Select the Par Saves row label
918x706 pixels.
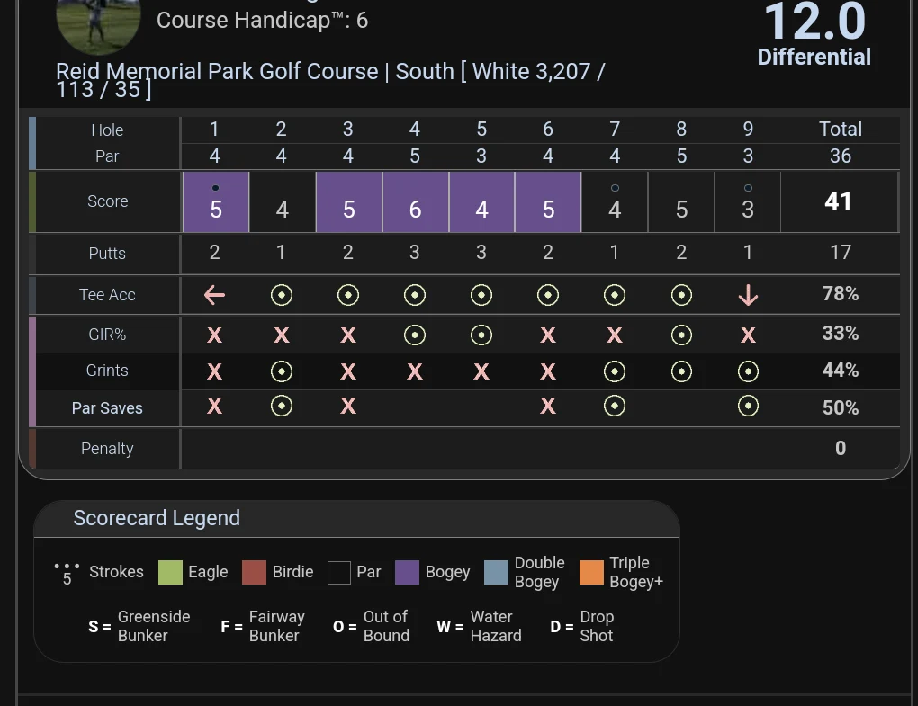tap(107, 407)
